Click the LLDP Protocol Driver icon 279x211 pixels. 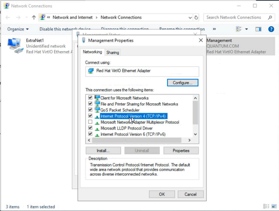[97, 129]
